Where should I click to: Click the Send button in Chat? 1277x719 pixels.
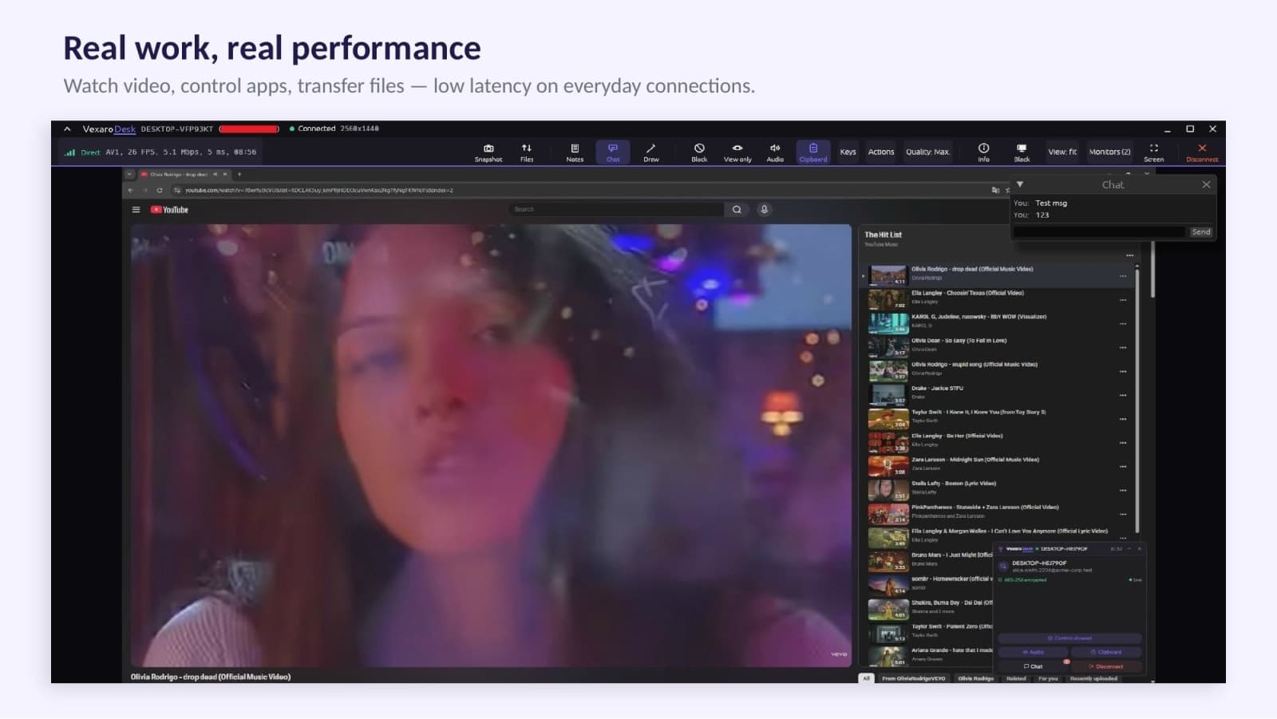pos(1201,232)
